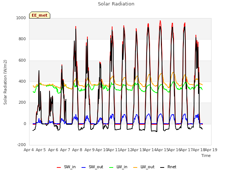Viewport: 233px width, 174px height.
Task: Click the 800 y-axis tick label
Action: click(22, 39)
